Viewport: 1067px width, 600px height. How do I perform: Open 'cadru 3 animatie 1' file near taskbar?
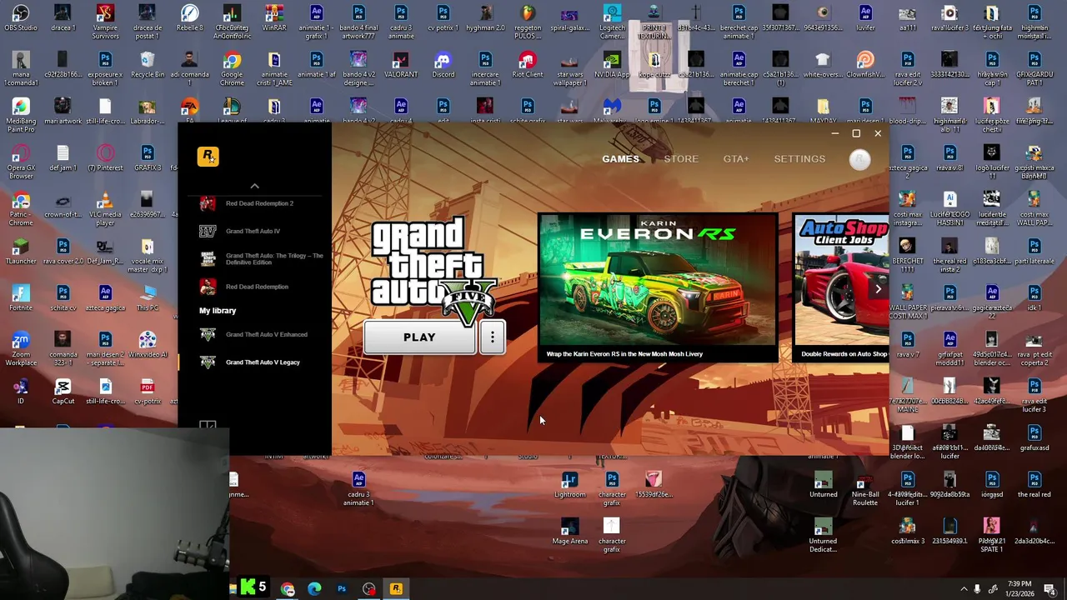coord(358,488)
